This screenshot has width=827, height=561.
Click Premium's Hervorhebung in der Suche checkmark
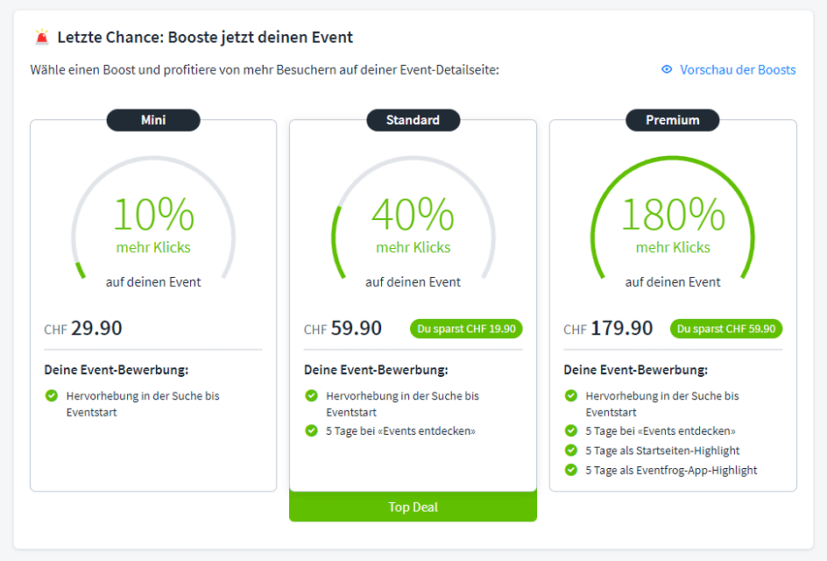[x=571, y=396]
